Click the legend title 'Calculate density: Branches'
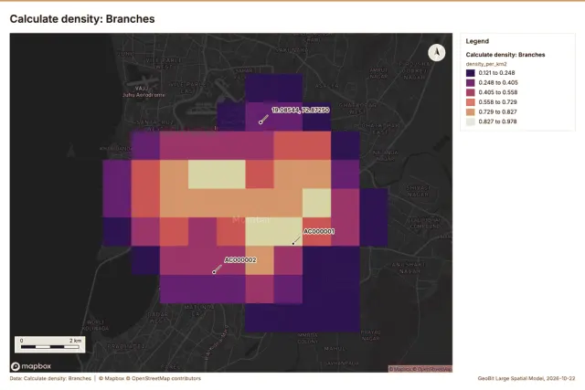 click(x=505, y=55)
